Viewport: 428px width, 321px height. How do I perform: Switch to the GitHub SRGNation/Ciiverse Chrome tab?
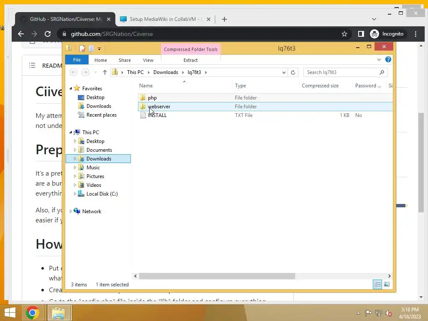point(65,19)
